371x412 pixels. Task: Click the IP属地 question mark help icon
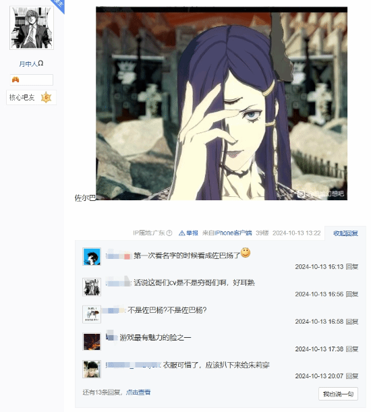point(169,233)
